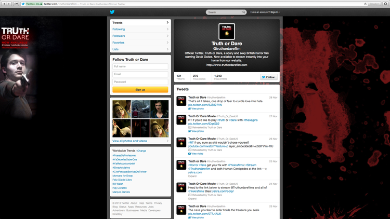Open the Sign in dropdown
Image resolution: width=390 pixels, height=219 pixels.
coord(275,12)
